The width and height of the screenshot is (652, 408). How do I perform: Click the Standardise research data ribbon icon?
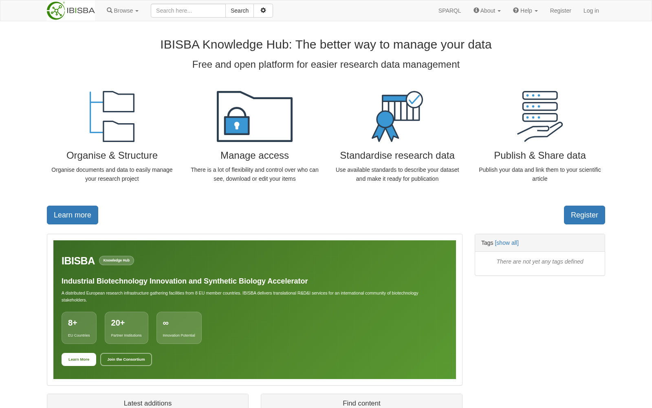pos(397,117)
